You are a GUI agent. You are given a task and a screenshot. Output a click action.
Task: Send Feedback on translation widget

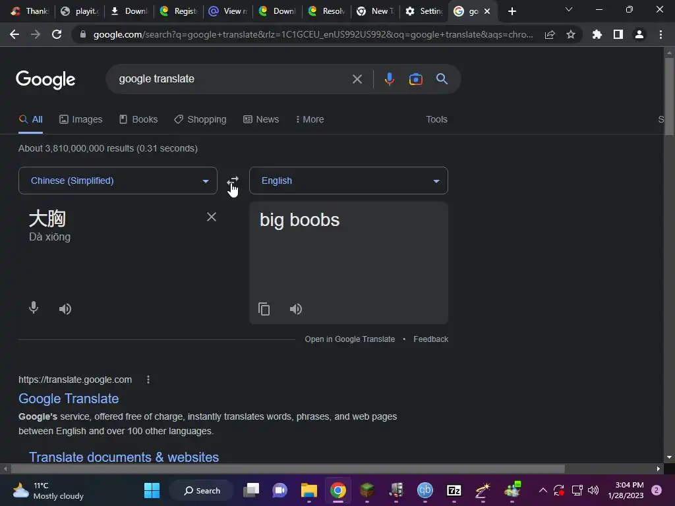click(x=430, y=339)
